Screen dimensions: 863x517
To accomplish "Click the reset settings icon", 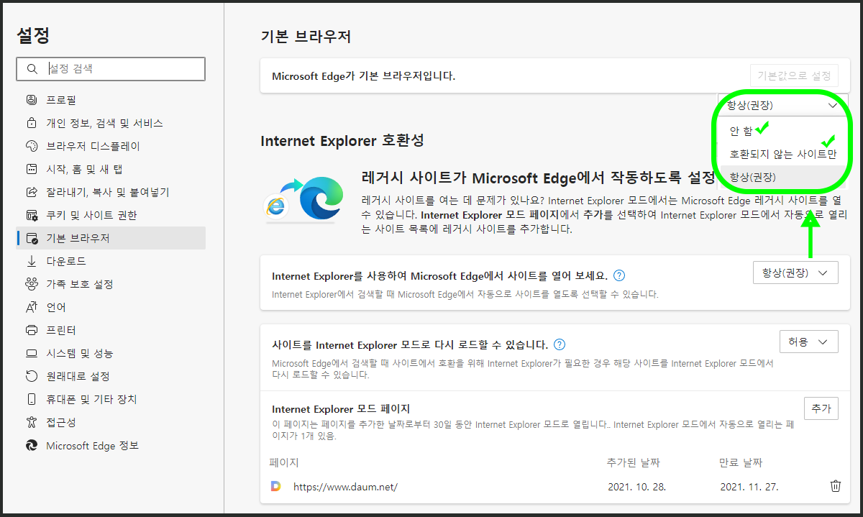I will click(31, 376).
